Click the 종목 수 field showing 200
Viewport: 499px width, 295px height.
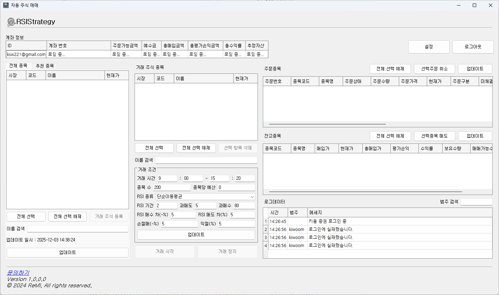tap(172, 188)
